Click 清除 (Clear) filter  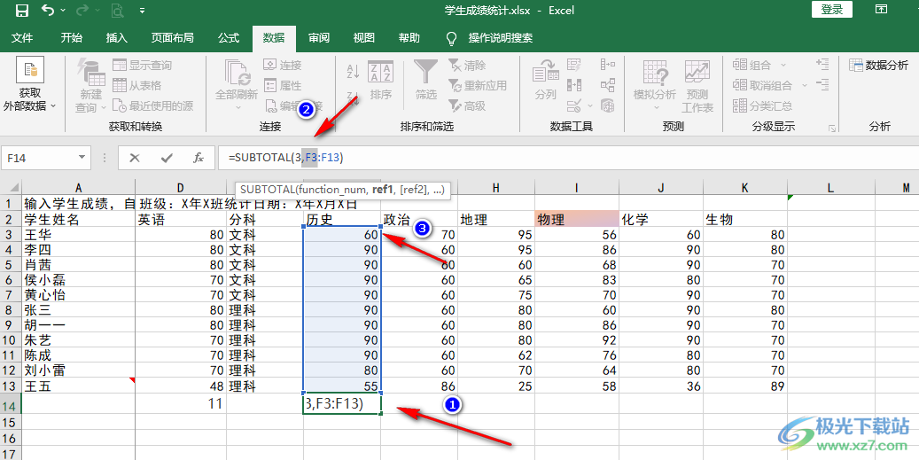[x=467, y=65]
